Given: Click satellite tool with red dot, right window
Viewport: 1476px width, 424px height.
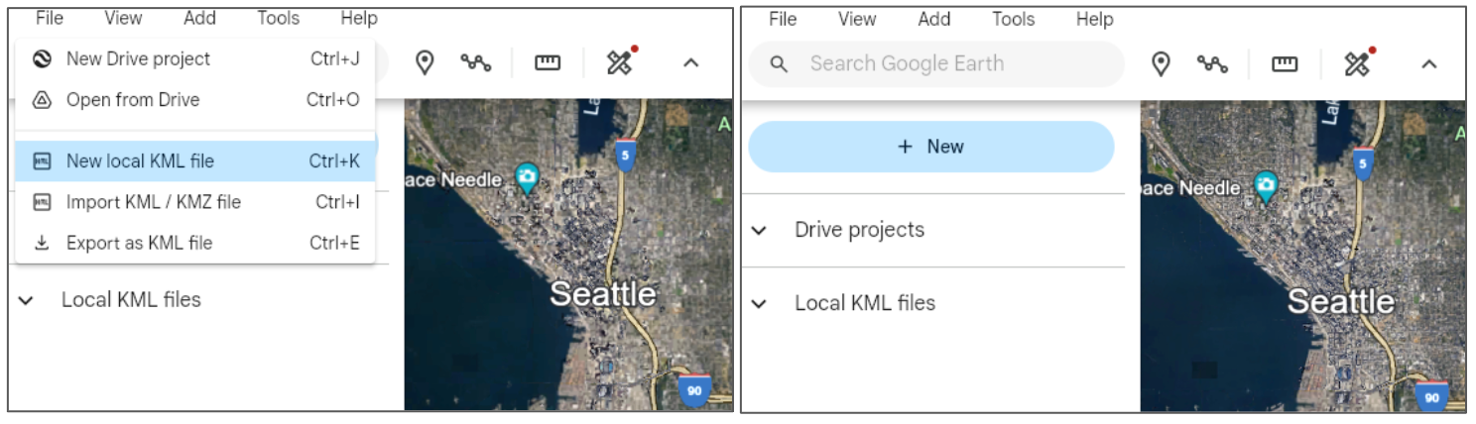Looking at the screenshot, I should point(1357,62).
